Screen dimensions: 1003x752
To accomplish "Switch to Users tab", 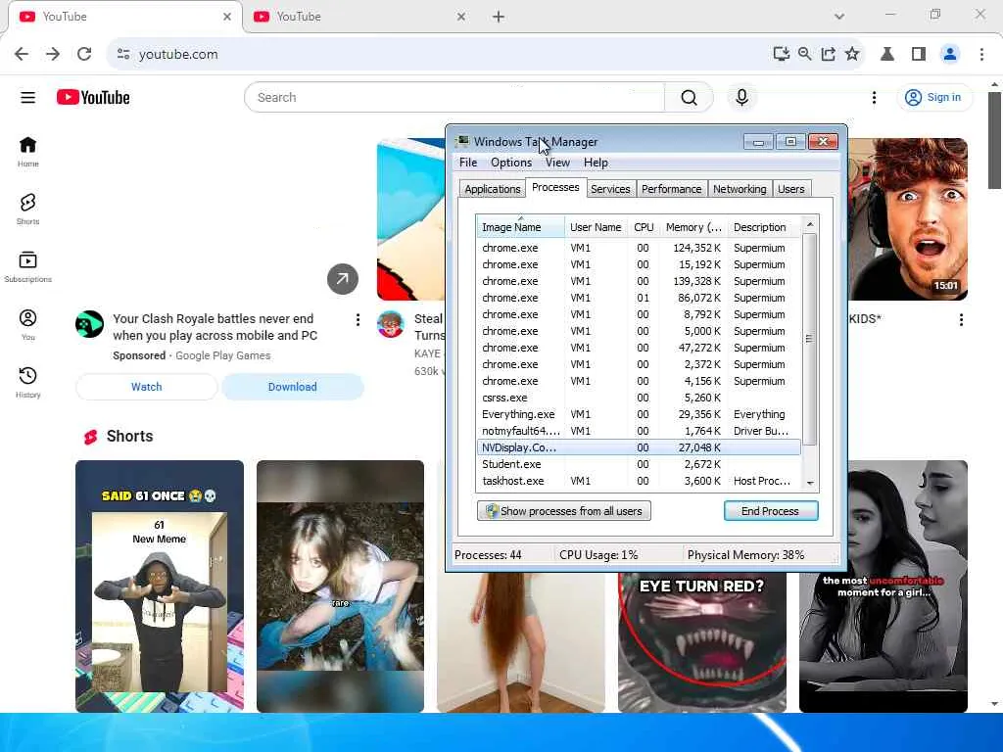I will coord(791,189).
